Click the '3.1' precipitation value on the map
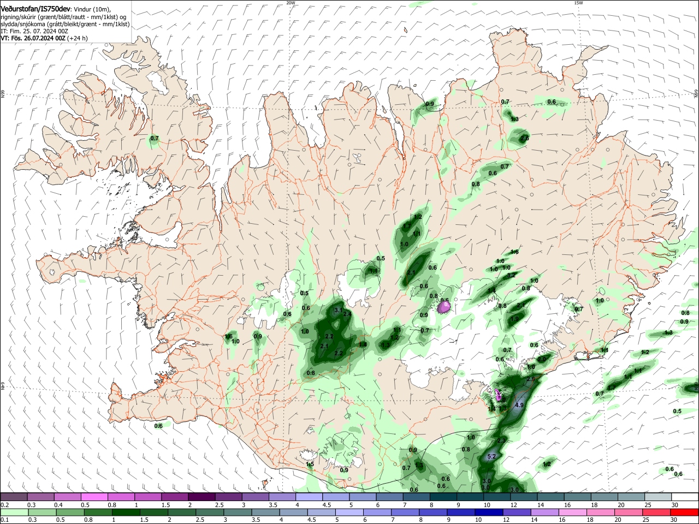The width and height of the screenshot is (699, 524). (x=338, y=310)
